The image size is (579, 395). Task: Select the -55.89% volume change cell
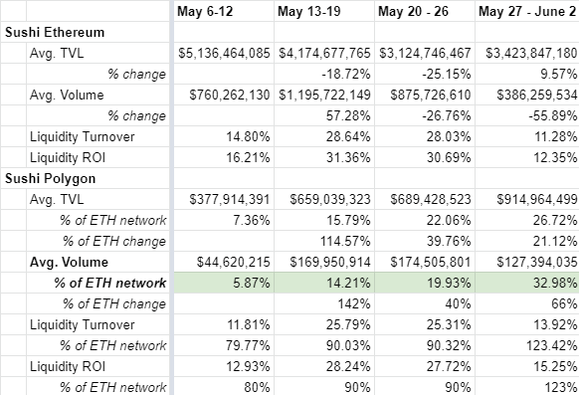click(x=527, y=116)
